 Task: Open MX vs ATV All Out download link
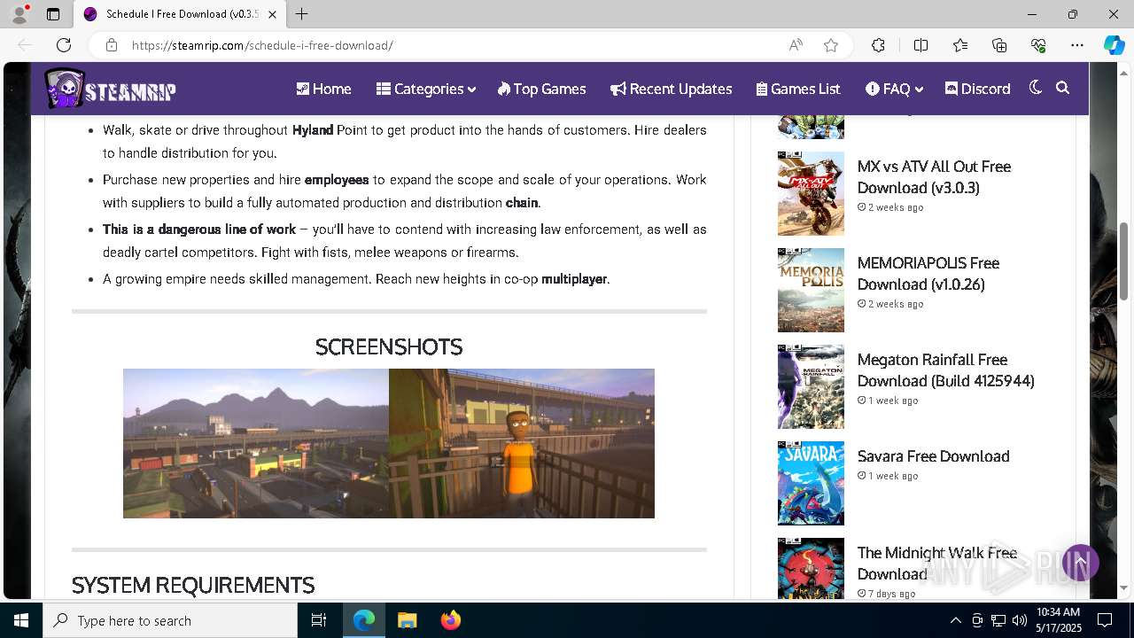934,177
